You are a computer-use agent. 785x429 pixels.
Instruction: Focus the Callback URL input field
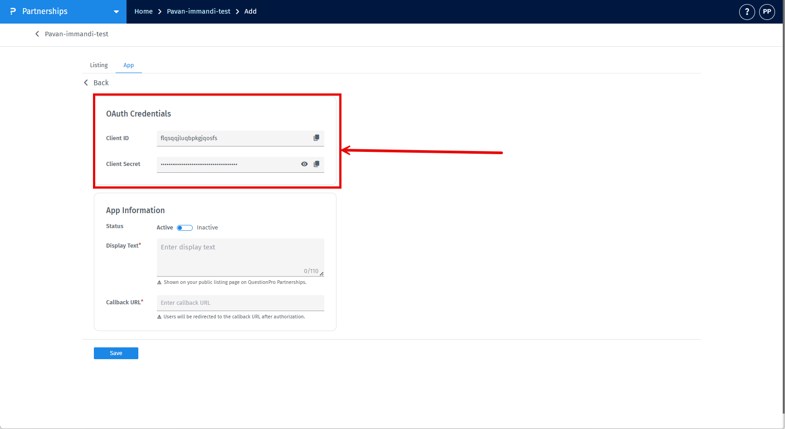click(x=240, y=303)
